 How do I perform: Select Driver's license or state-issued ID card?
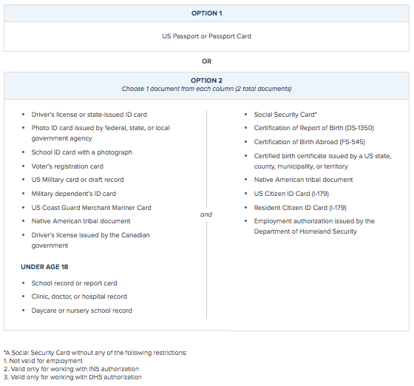[89, 115]
